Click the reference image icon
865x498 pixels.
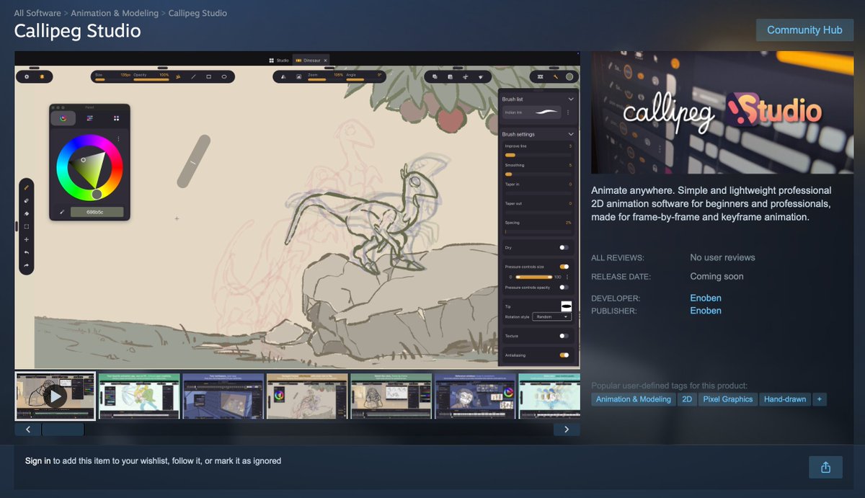coord(298,76)
